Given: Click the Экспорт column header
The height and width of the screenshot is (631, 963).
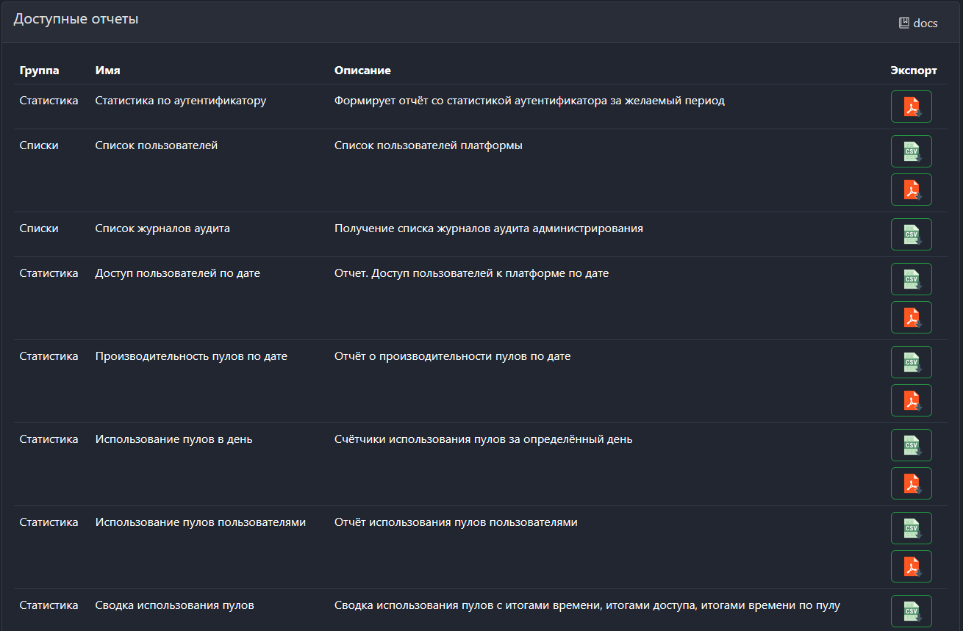Looking at the screenshot, I should pos(913,71).
